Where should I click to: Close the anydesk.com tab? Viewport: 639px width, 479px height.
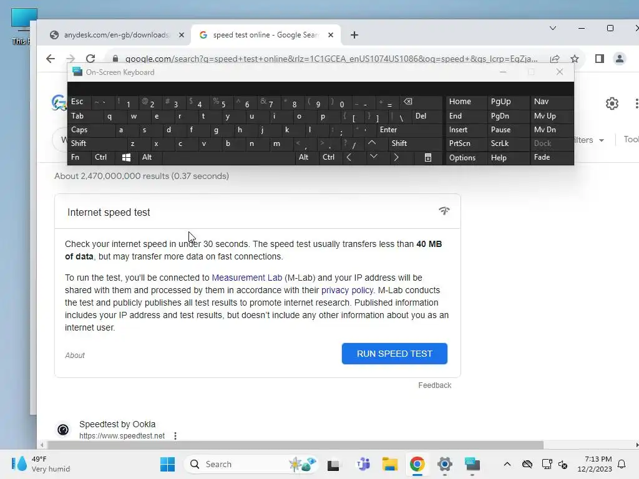[x=182, y=35]
